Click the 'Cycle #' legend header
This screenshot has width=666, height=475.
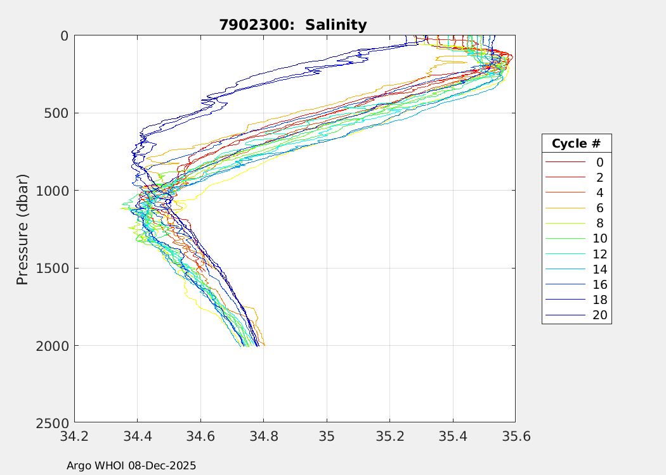(x=576, y=143)
